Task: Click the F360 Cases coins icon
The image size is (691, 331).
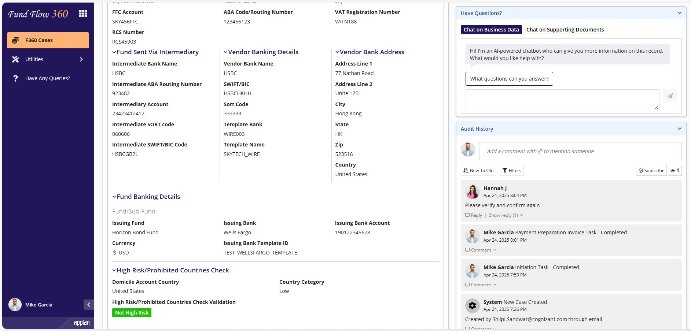Action: click(15, 40)
